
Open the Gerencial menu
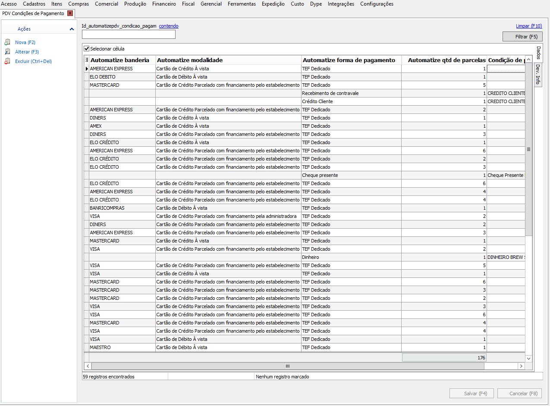pos(211,4)
